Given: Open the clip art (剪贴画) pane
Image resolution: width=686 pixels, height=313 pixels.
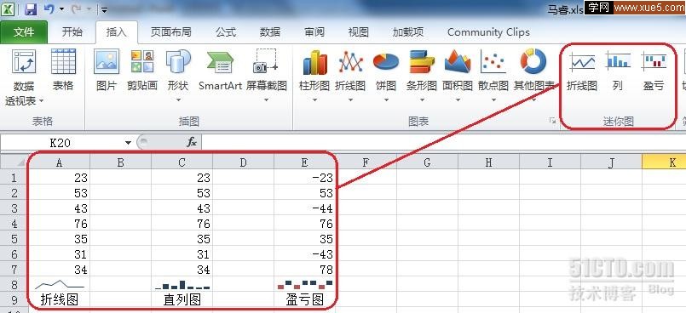Looking at the screenshot, I should (142, 70).
